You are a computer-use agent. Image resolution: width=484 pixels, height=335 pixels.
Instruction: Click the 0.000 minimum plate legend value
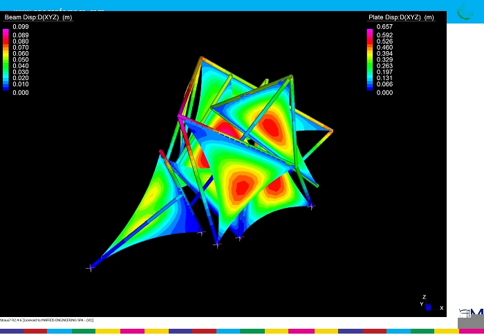(x=384, y=92)
